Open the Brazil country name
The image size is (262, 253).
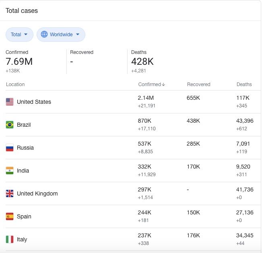click(24, 125)
